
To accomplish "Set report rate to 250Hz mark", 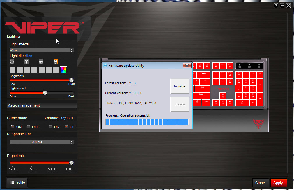I will pyautogui.click(x=31, y=166).
